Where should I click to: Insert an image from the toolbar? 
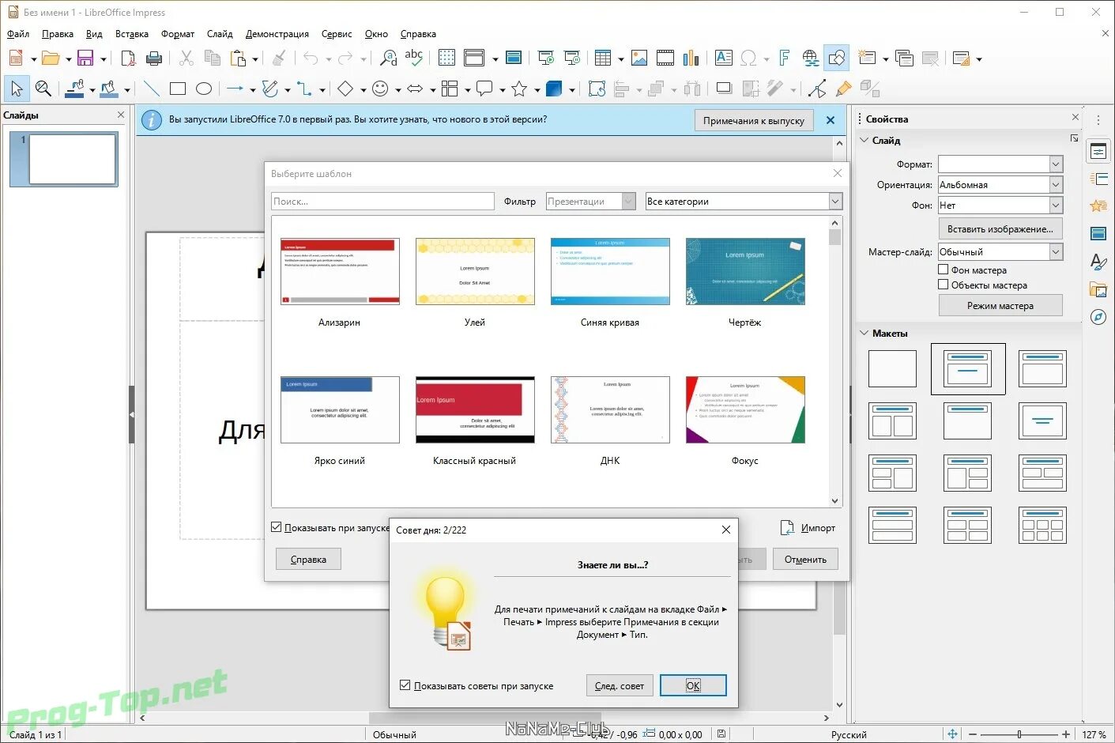tap(639, 58)
